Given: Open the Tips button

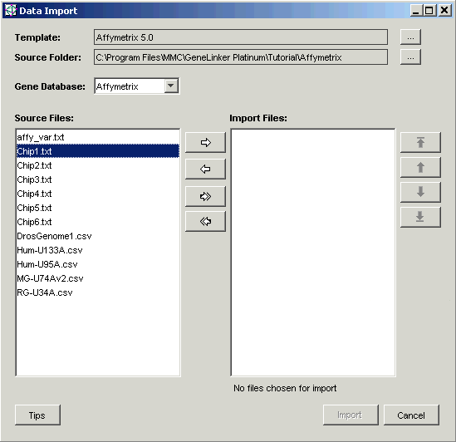Looking at the screenshot, I should pos(37,415).
